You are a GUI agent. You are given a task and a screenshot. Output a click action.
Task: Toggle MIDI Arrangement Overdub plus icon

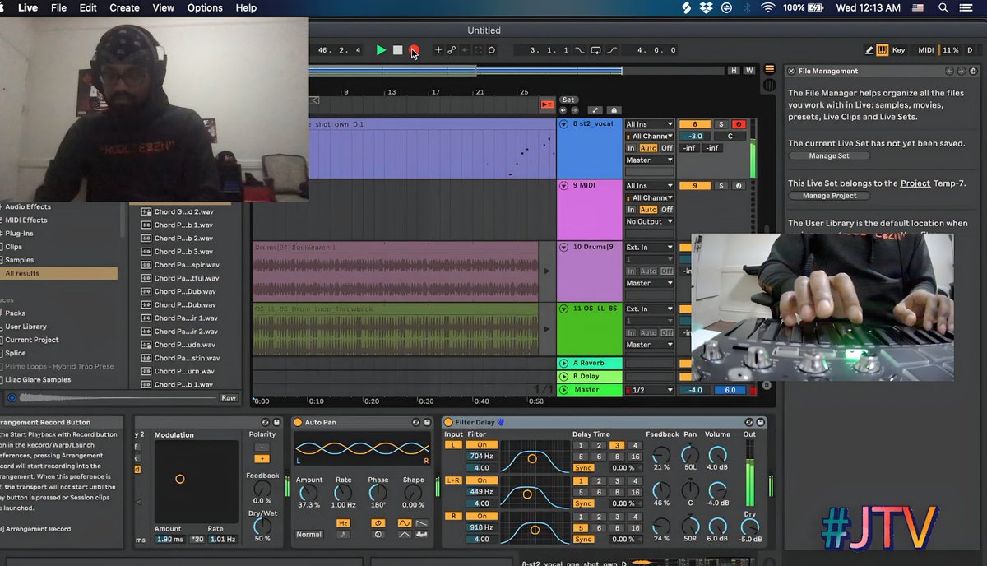(438, 50)
